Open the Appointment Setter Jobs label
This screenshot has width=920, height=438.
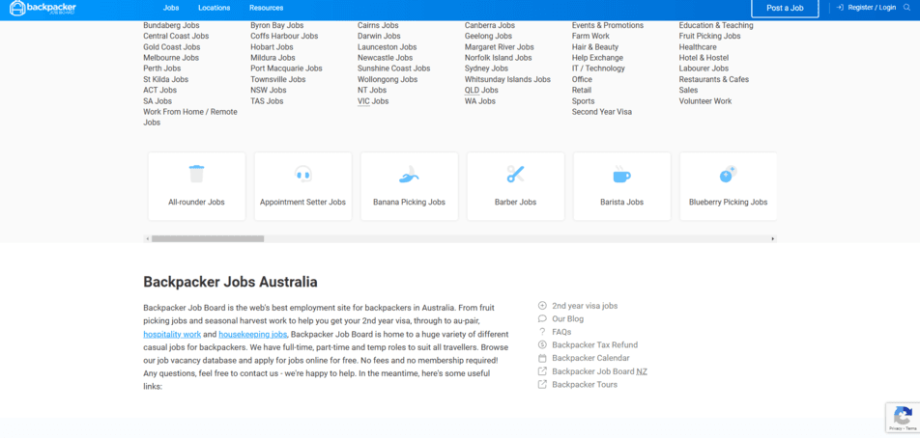pos(302,202)
